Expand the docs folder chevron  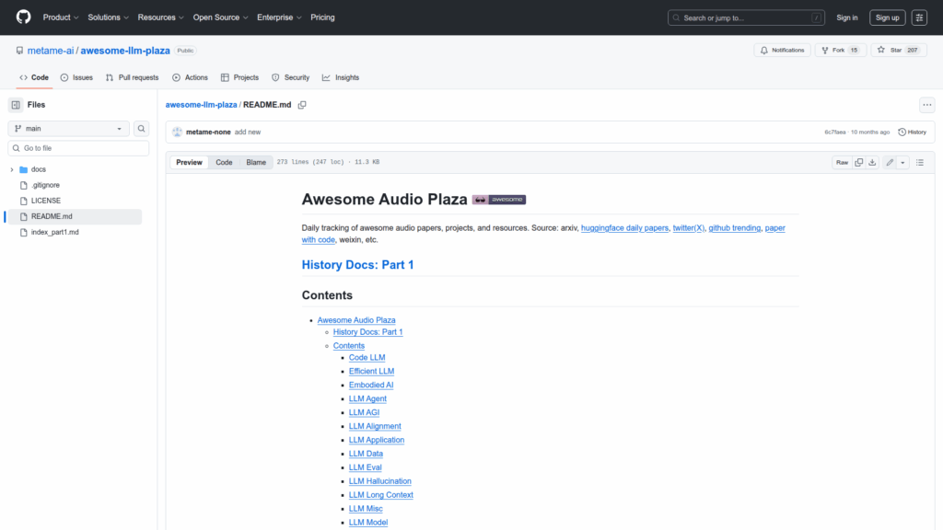click(12, 169)
